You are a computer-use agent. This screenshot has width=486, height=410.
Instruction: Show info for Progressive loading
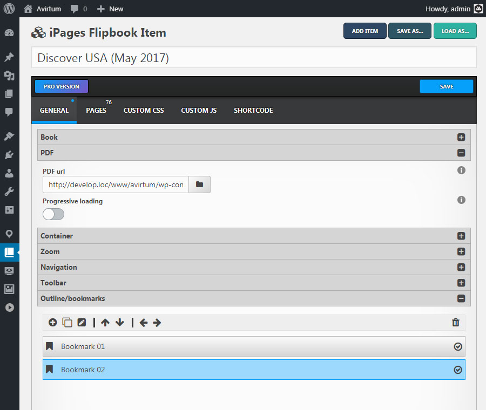coord(461,200)
